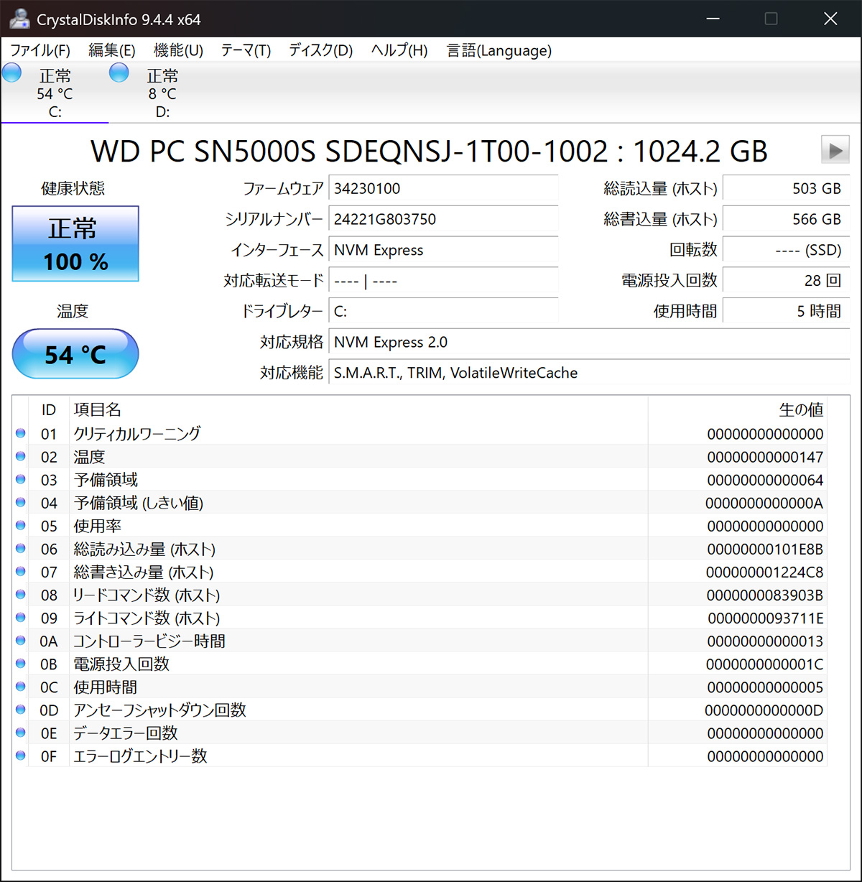Screen dimensions: 862x882
Task: Open the 編集(E) menu
Action: pos(111,50)
